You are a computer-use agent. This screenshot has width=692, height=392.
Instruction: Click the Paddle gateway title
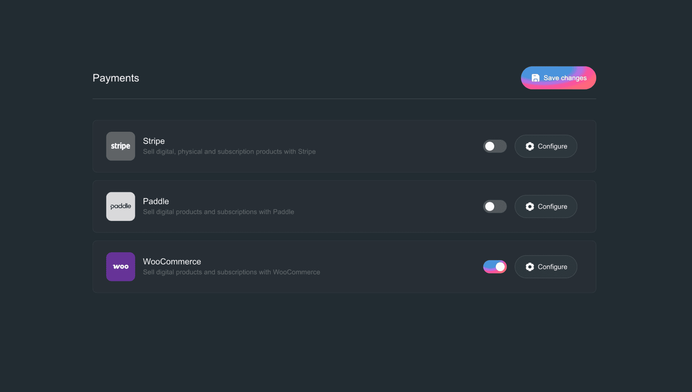[156, 201]
